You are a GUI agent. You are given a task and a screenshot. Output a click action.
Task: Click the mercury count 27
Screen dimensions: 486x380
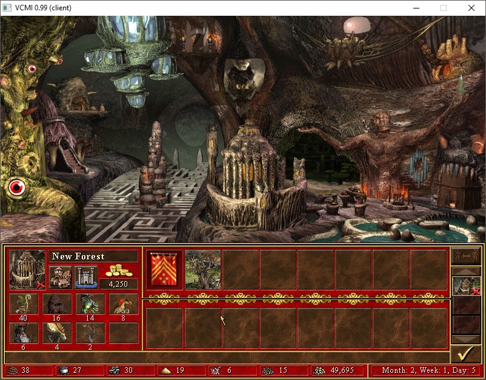(x=77, y=370)
